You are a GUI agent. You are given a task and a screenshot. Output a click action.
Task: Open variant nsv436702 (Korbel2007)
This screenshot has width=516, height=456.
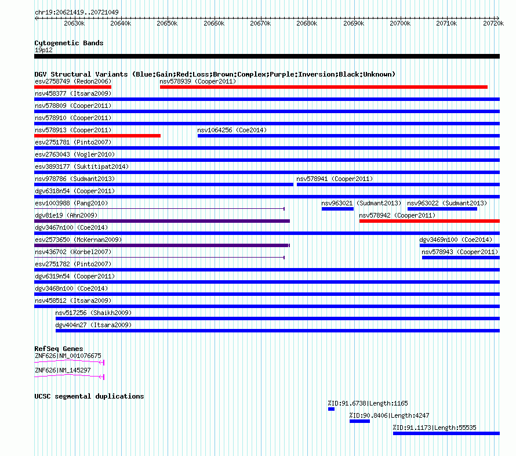73,252
